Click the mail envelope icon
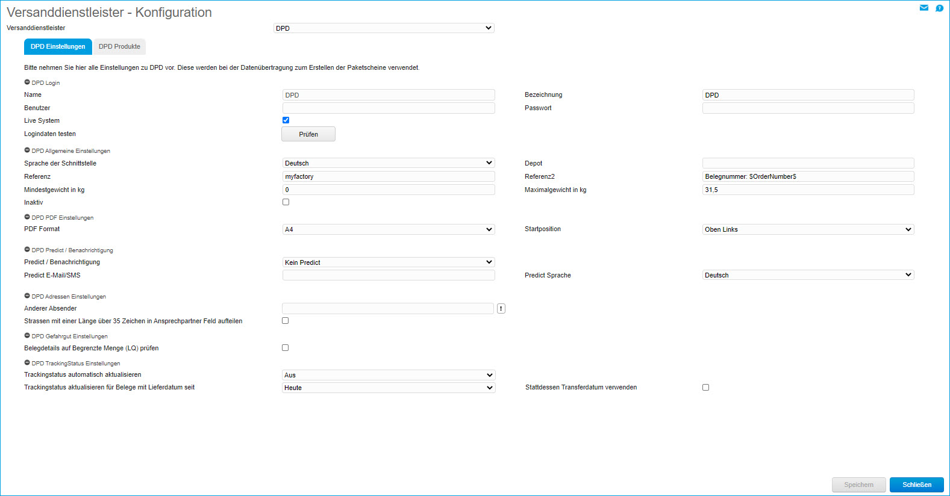Screen dimensions: 950x496 pos(923,8)
